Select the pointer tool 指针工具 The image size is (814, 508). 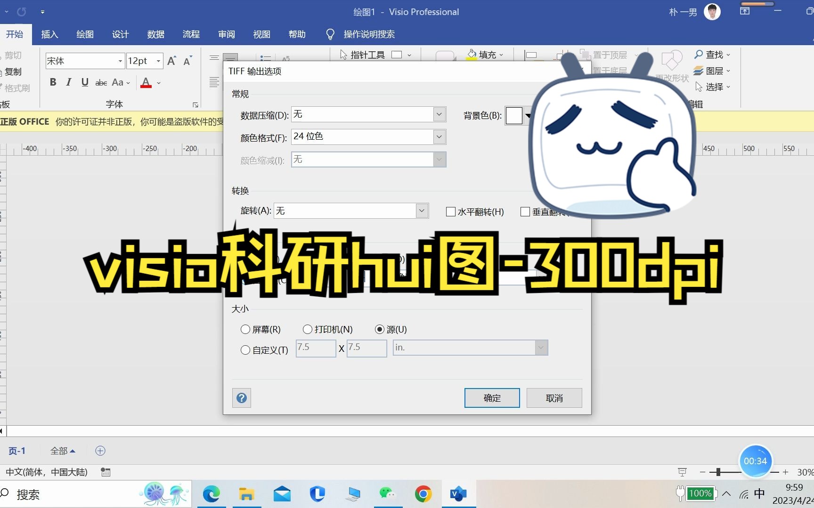[362, 55]
